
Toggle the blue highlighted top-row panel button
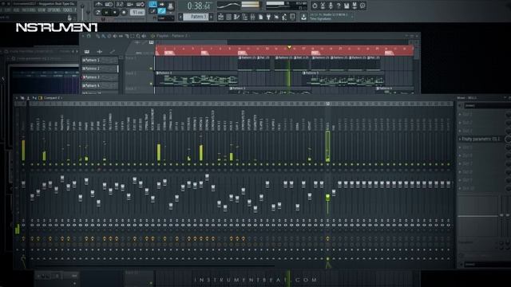coord(153,4)
